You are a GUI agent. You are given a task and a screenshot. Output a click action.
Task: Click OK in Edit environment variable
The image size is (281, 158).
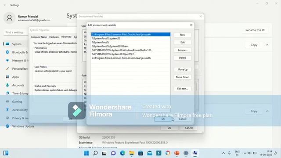163,119
